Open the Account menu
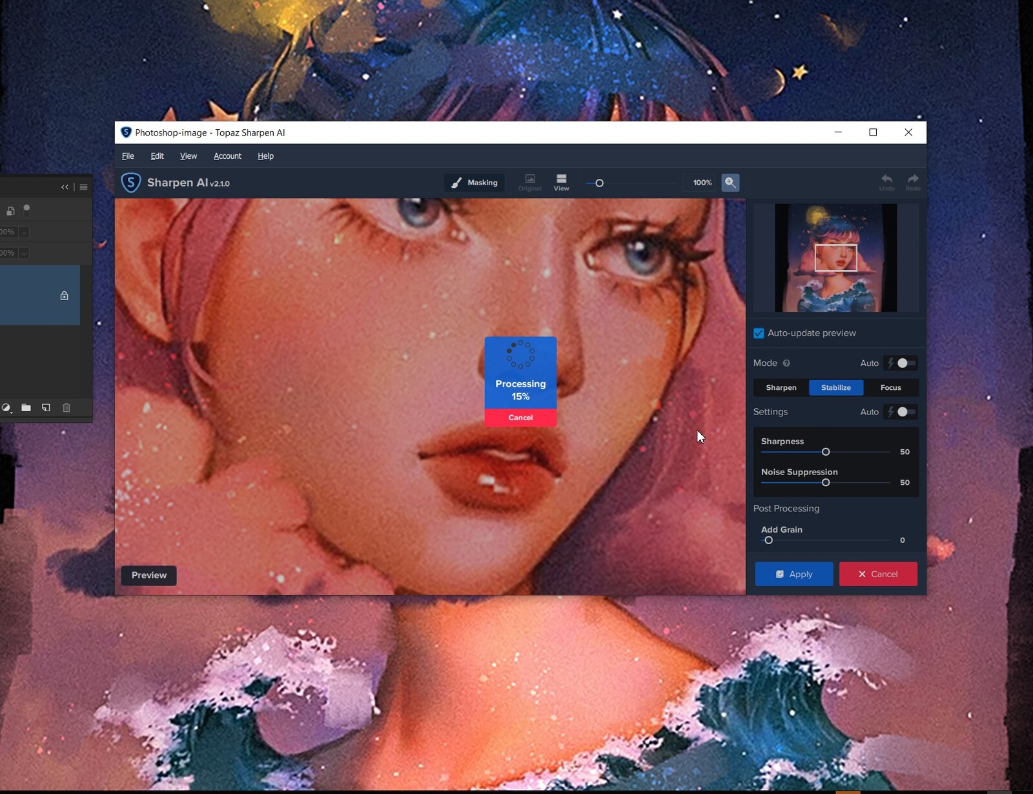Image resolution: width=1033 pixels, height=794 pixels. (227, 156)
